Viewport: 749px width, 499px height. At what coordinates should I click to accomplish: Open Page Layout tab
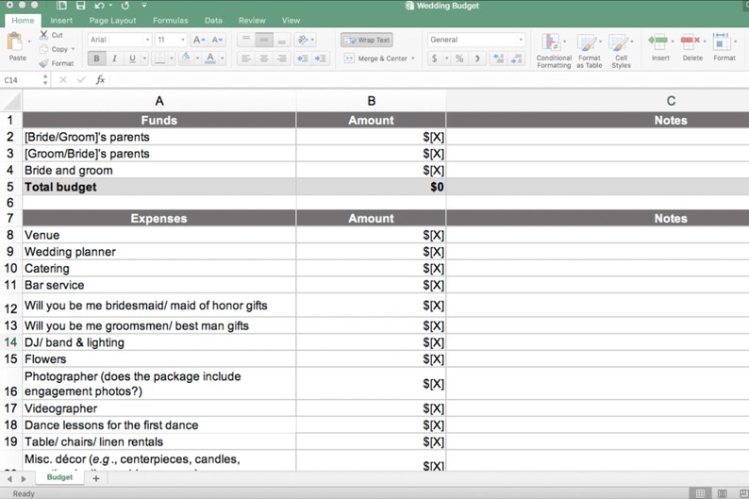coord(112,21)
